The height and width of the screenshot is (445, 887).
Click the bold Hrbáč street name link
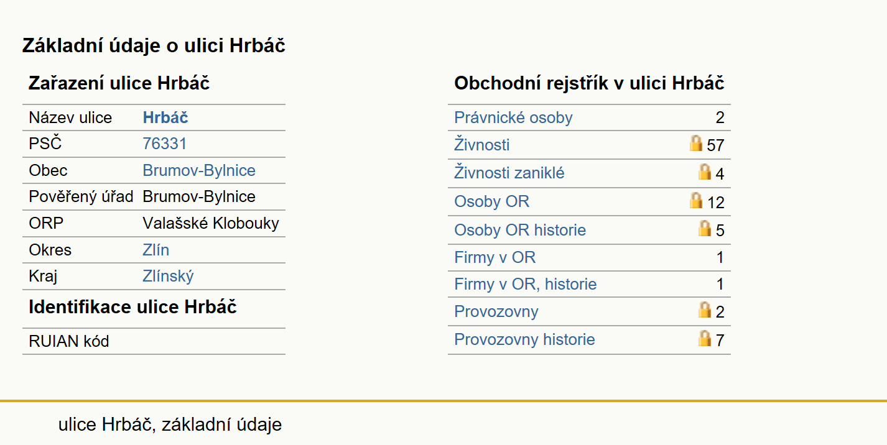165,117
